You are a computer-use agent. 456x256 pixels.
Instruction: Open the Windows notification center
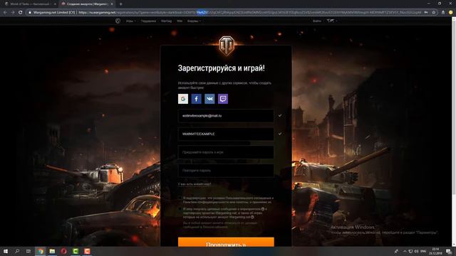click(450, 251)
